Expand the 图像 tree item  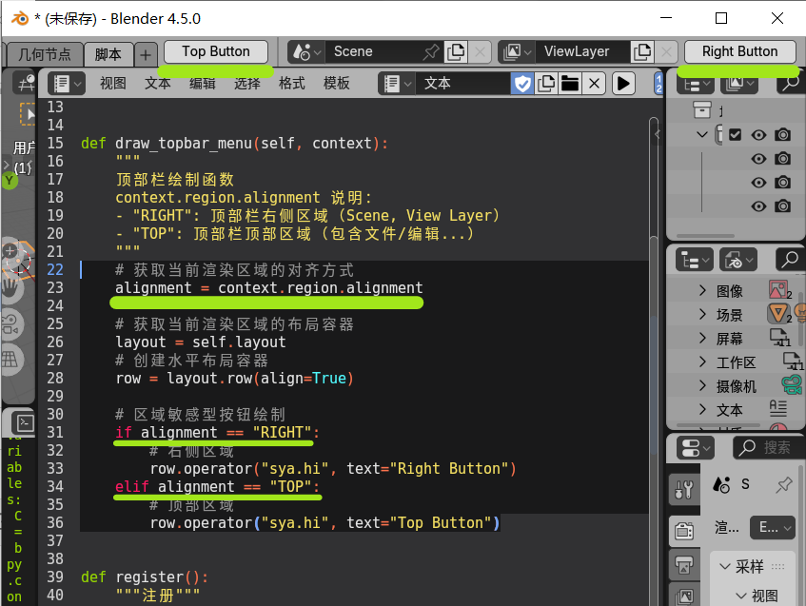pyautogui.click(x=702, y=291)
